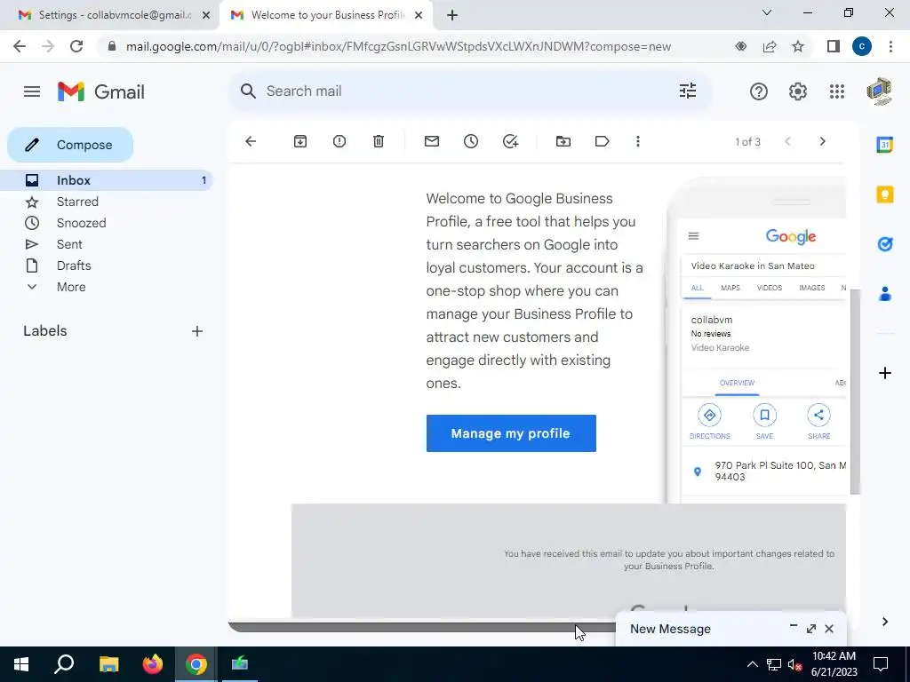Reload the Gmail page
Screen dimensions: 910x682
[x=76, y=46]
